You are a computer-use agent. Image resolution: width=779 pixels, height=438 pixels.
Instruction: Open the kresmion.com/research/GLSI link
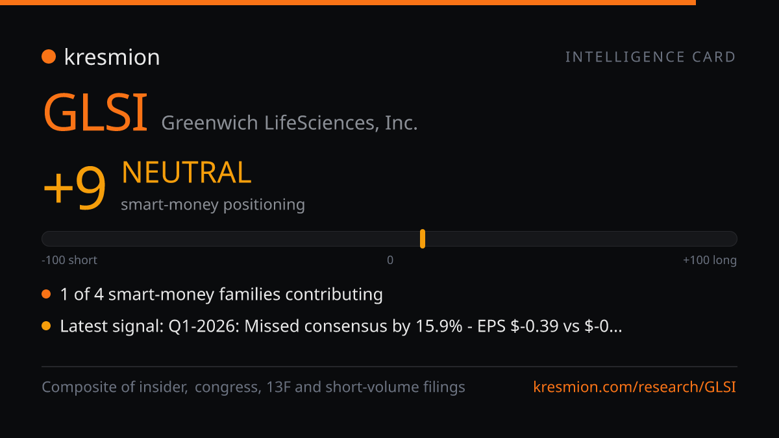635,387
